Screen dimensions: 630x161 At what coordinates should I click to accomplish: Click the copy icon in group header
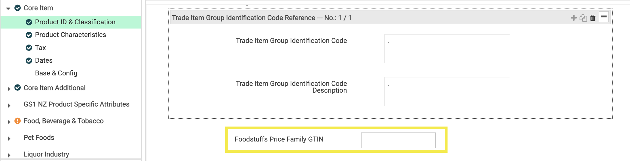pyautogui.click(x=583, y=18)
